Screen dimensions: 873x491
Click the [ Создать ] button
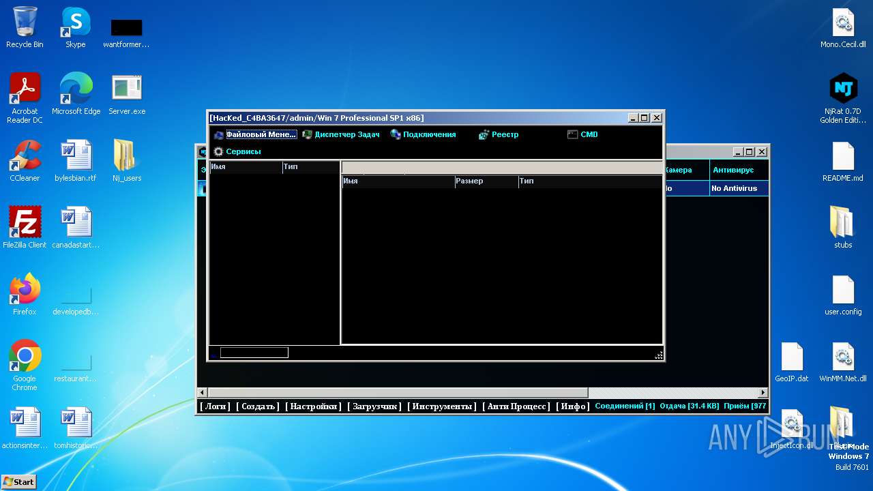pos(258,406)
